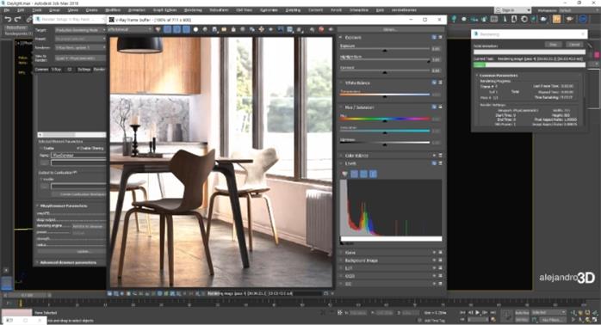Toggle the red channel button in frame buffer

tap(168, 29)
